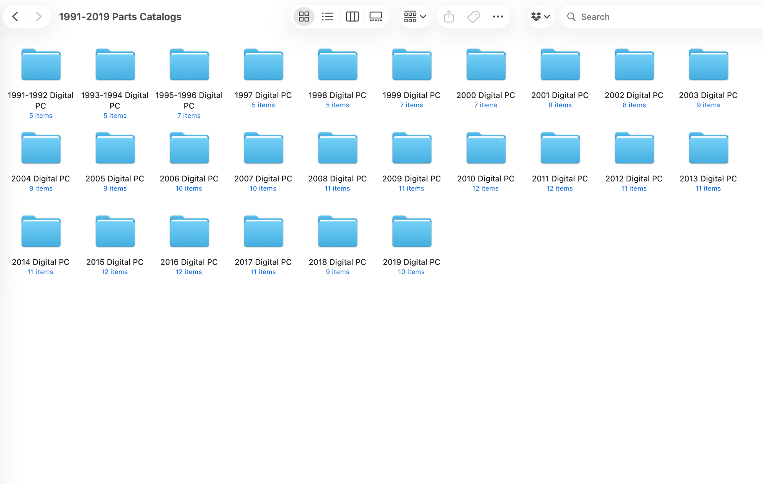Switch to list view
The width and height of the screenshot is (763, 484).
tap(328, 16)
